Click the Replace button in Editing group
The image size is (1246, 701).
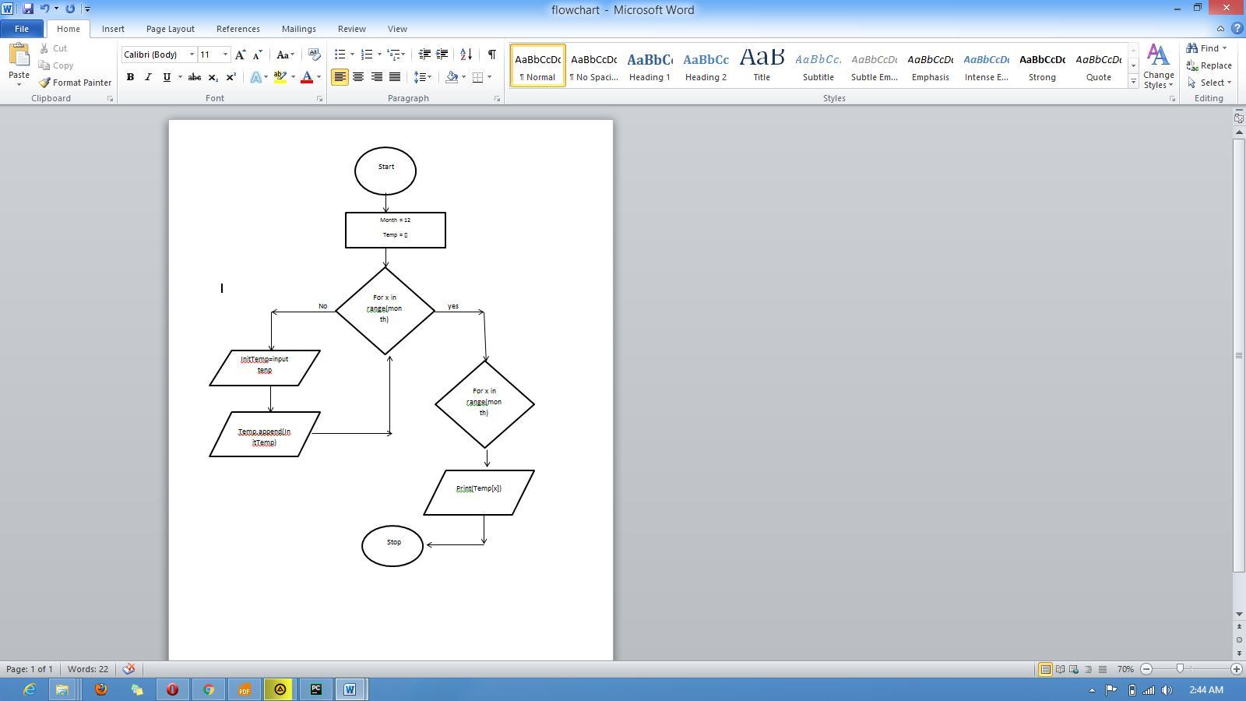pos(1209,65)
